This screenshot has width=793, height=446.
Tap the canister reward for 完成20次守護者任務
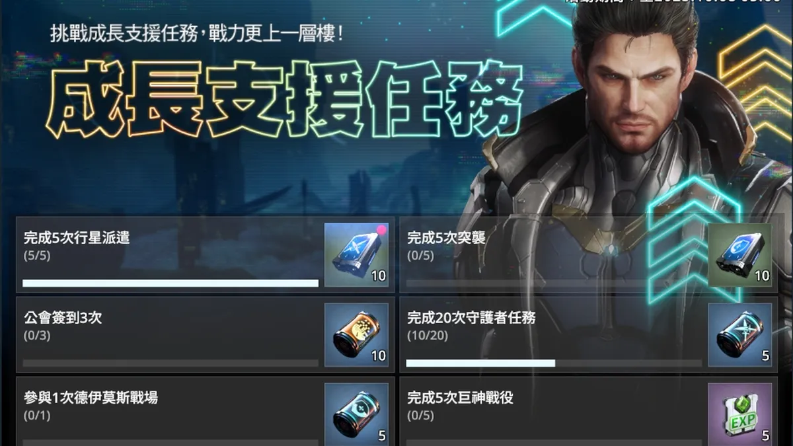(740, 334)
